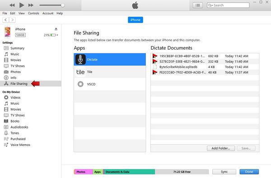Screen dimensions: 271x178
Task: Click the play button
Action: coord(22,5)
